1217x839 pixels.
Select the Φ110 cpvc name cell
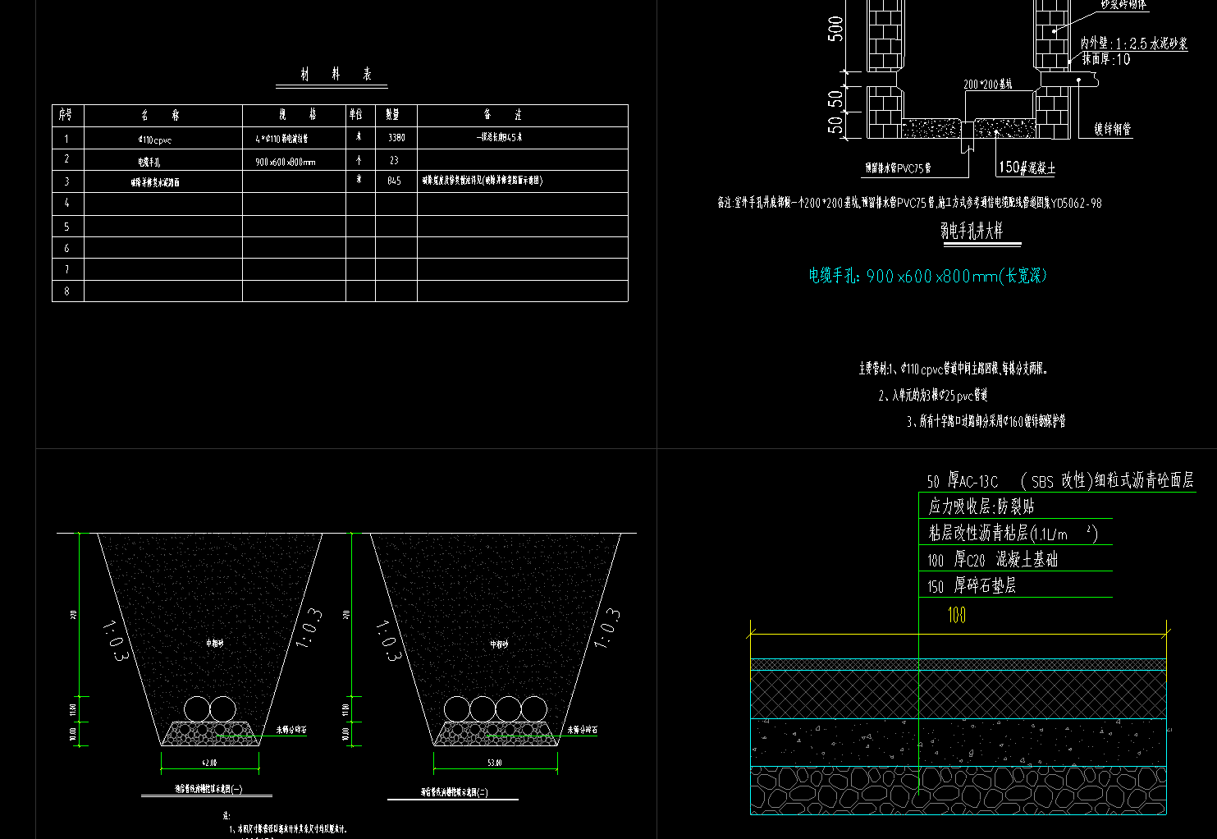154,140
